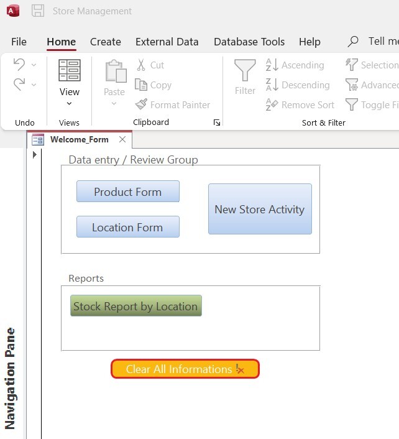The image size is (399, 439).
Task: Click the Sort & Filter group label
Action: tap(324, 122)
